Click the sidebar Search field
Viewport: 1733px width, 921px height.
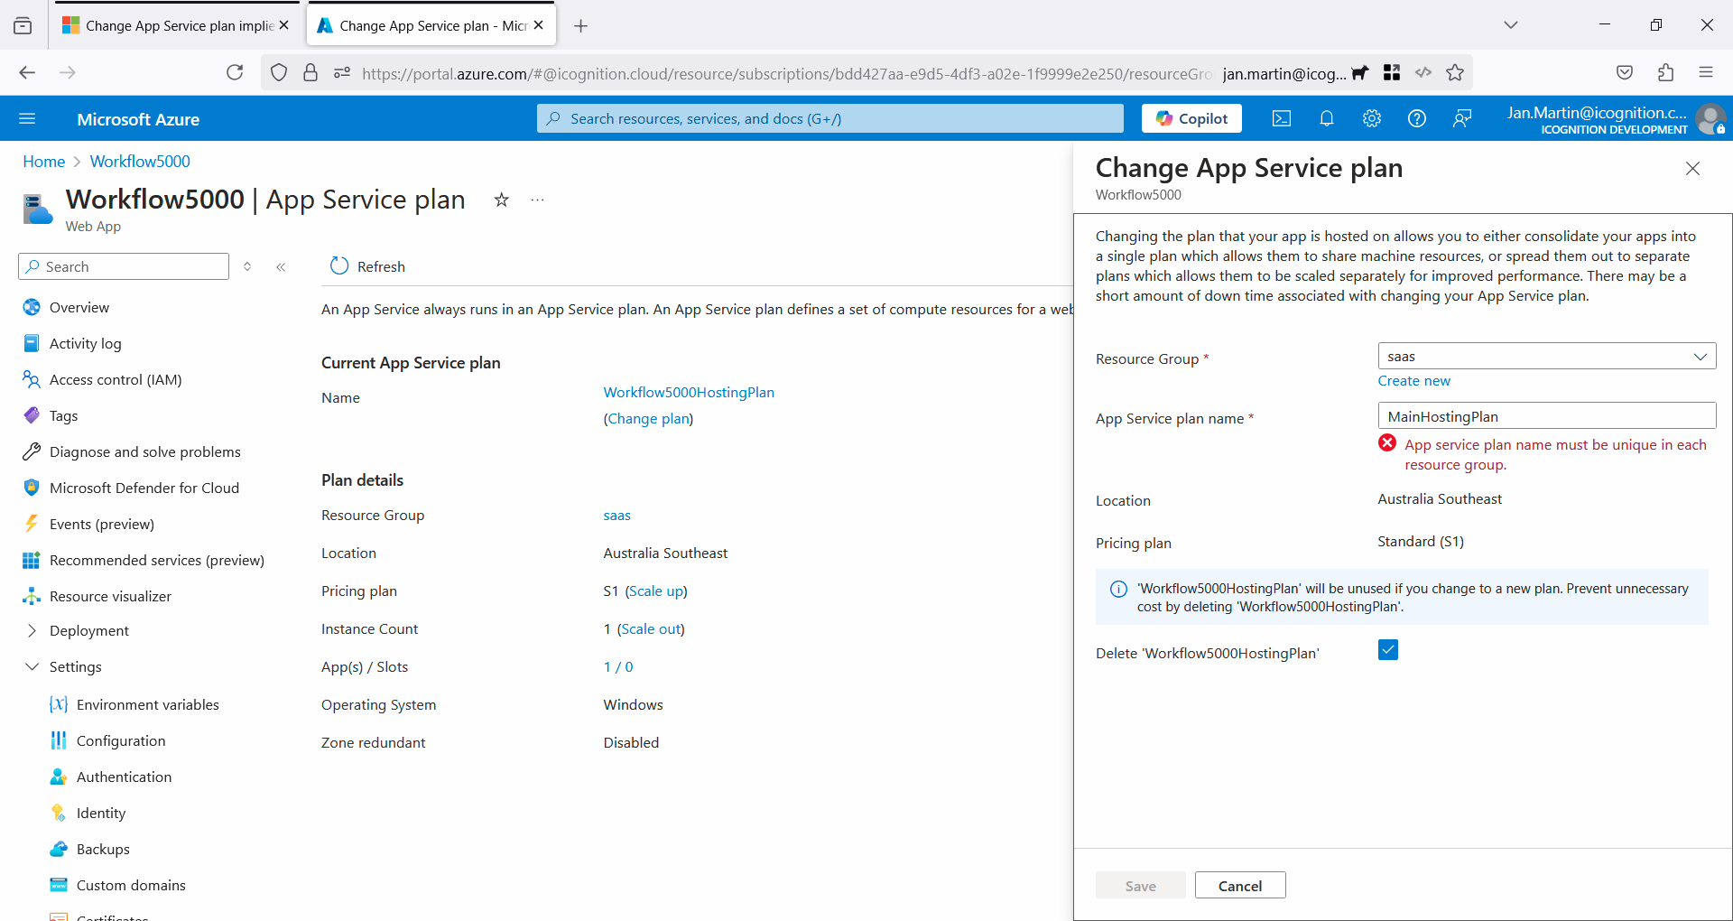(124, 266)
